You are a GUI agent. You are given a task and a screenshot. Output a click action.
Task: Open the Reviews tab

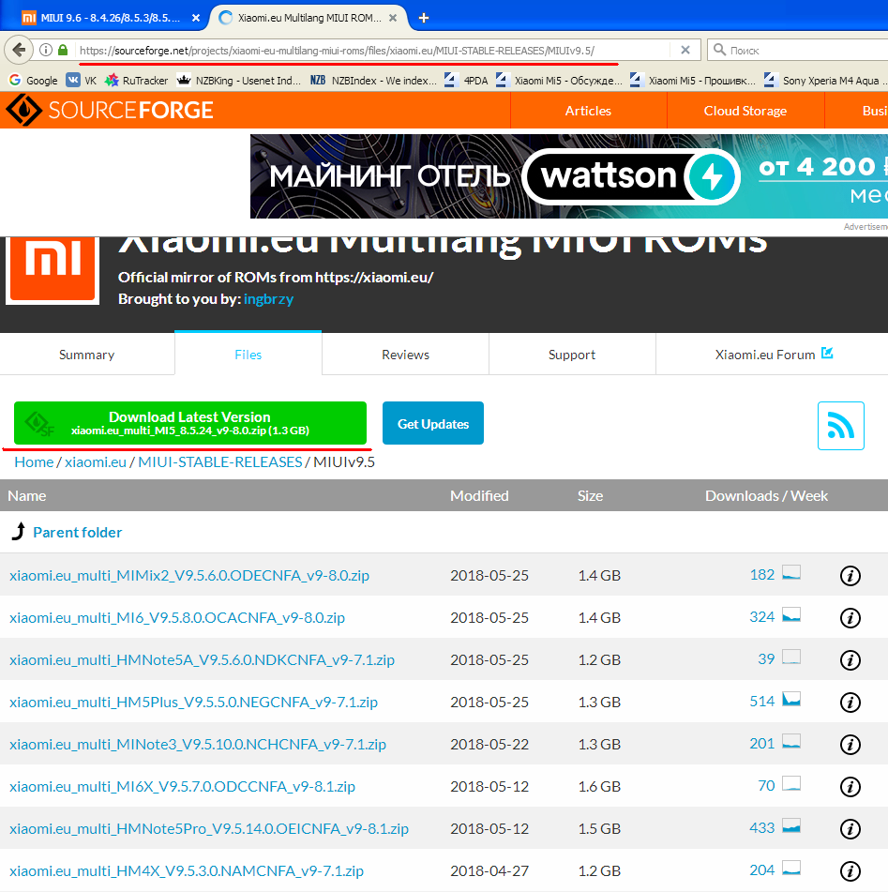point(406,355)
